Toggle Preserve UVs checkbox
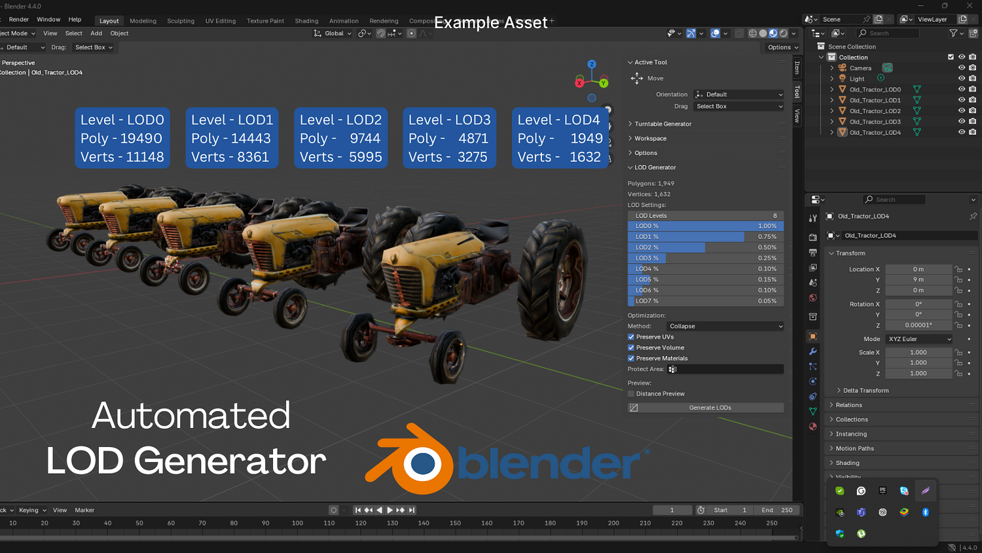 tap(631, 337)
